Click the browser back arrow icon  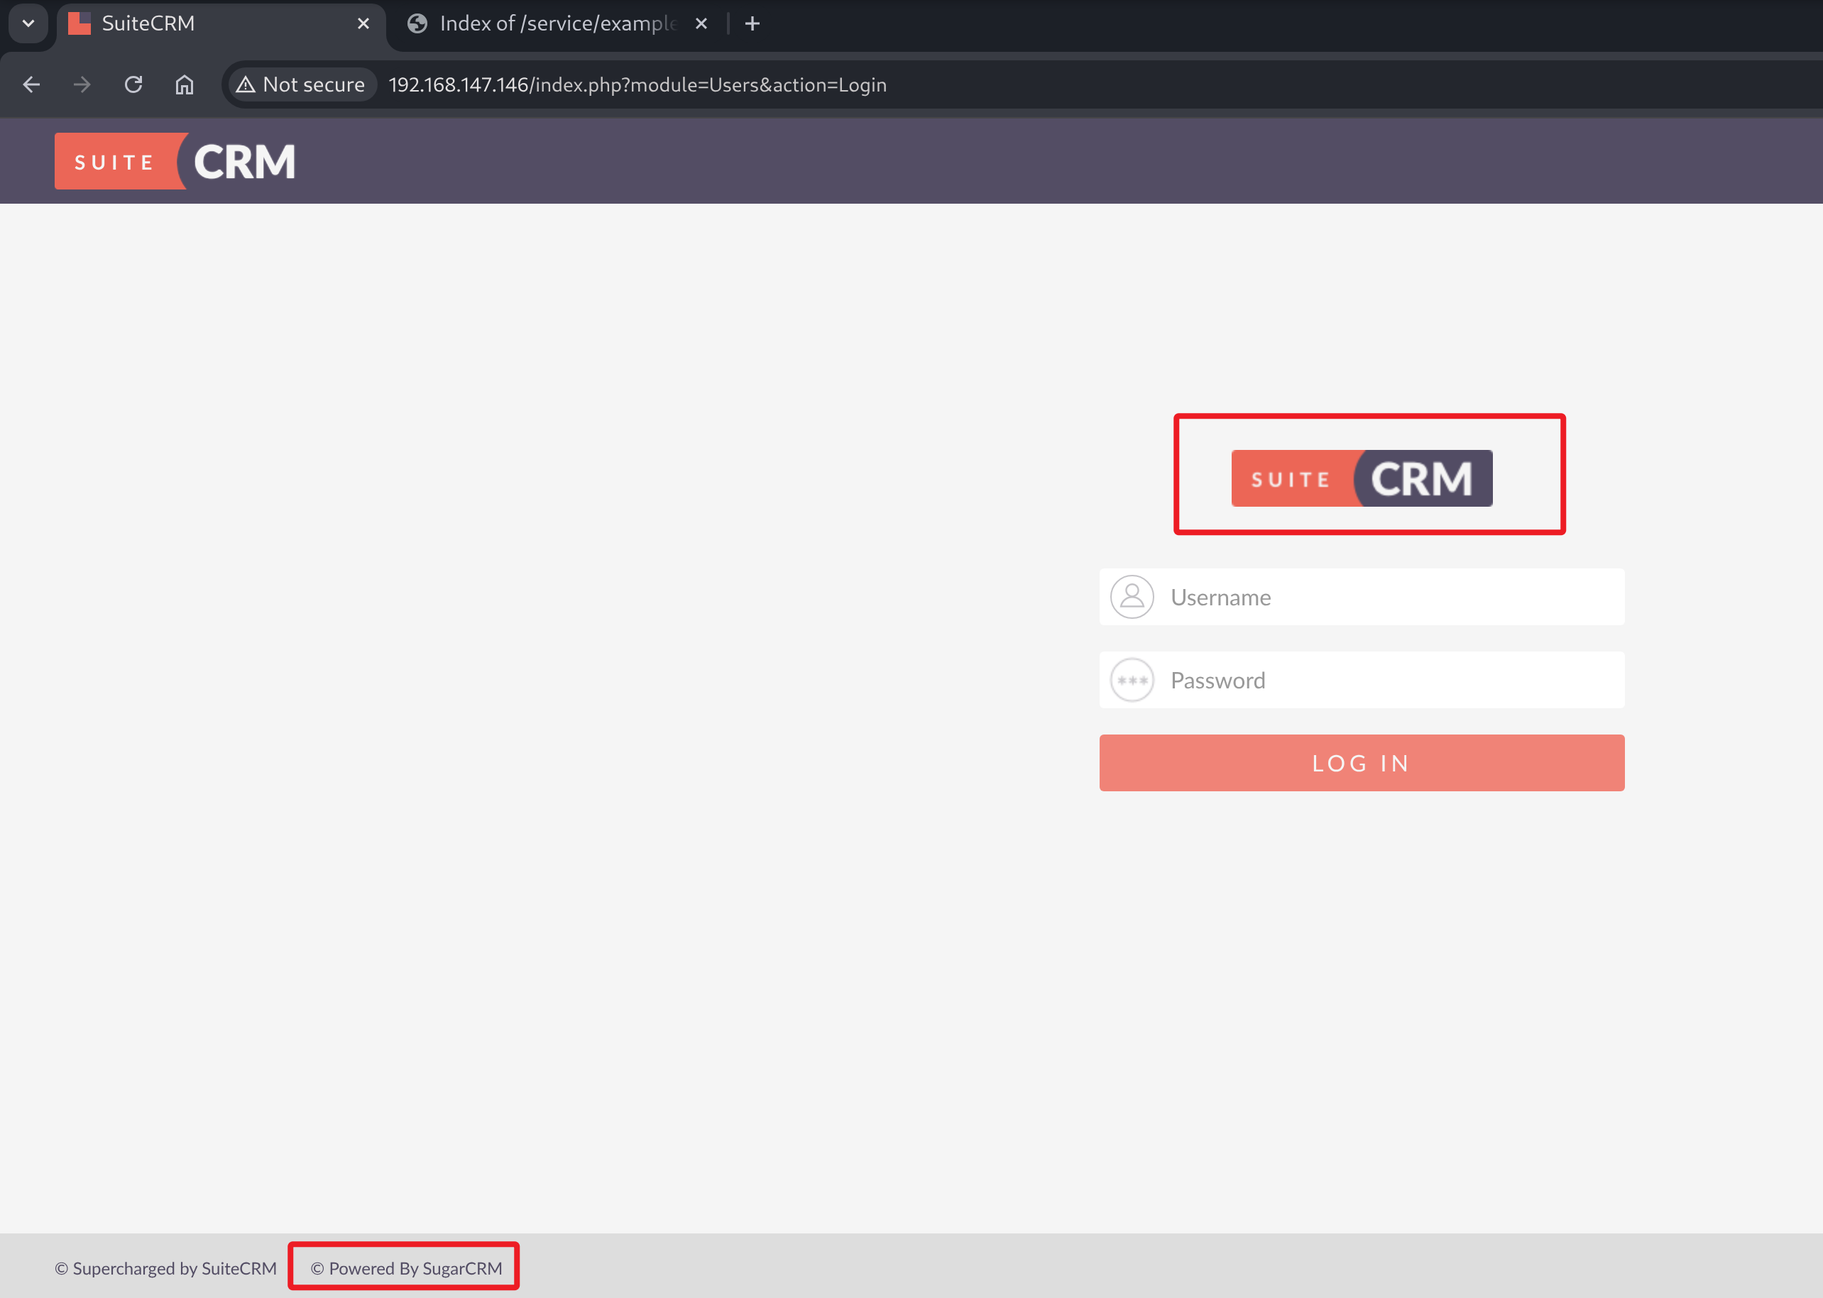[32, 84]
